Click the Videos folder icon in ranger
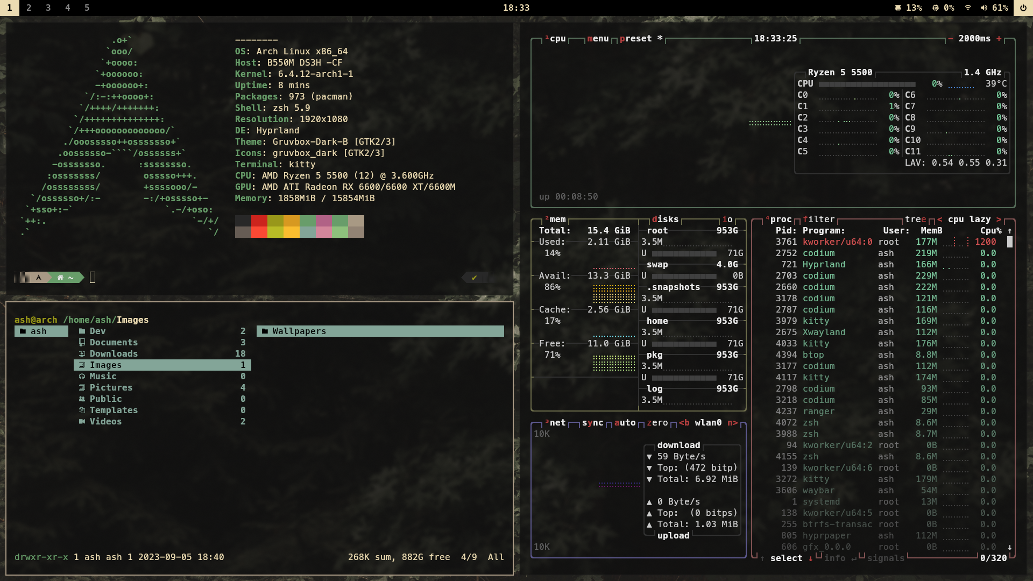Screen dimensions: 1033x581 [x=82, y=422]
